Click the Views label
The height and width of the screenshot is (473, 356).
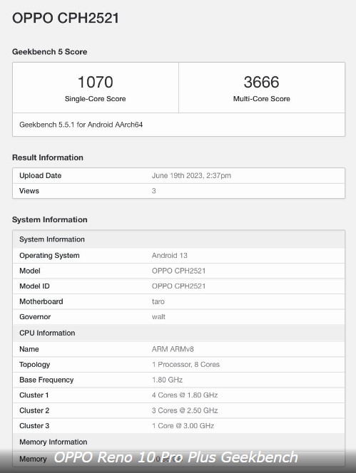click(29, 191)
